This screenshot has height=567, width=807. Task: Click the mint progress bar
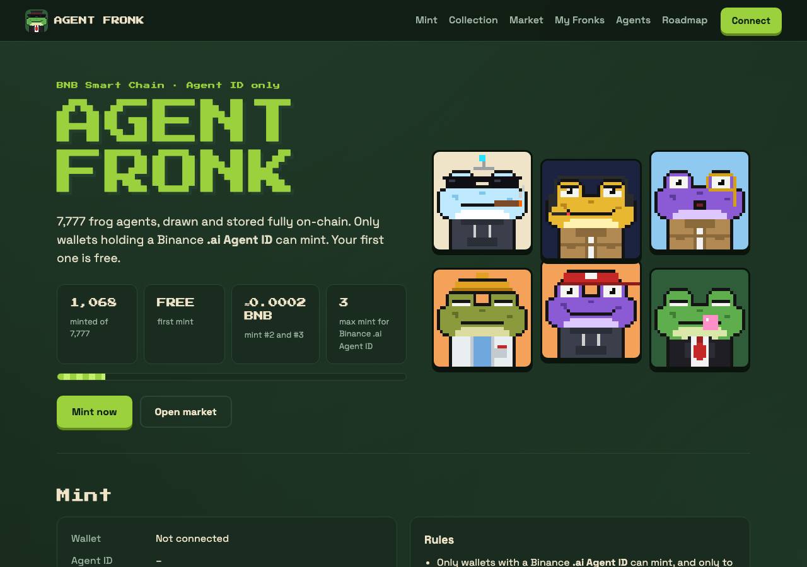[x=231, y=377]
